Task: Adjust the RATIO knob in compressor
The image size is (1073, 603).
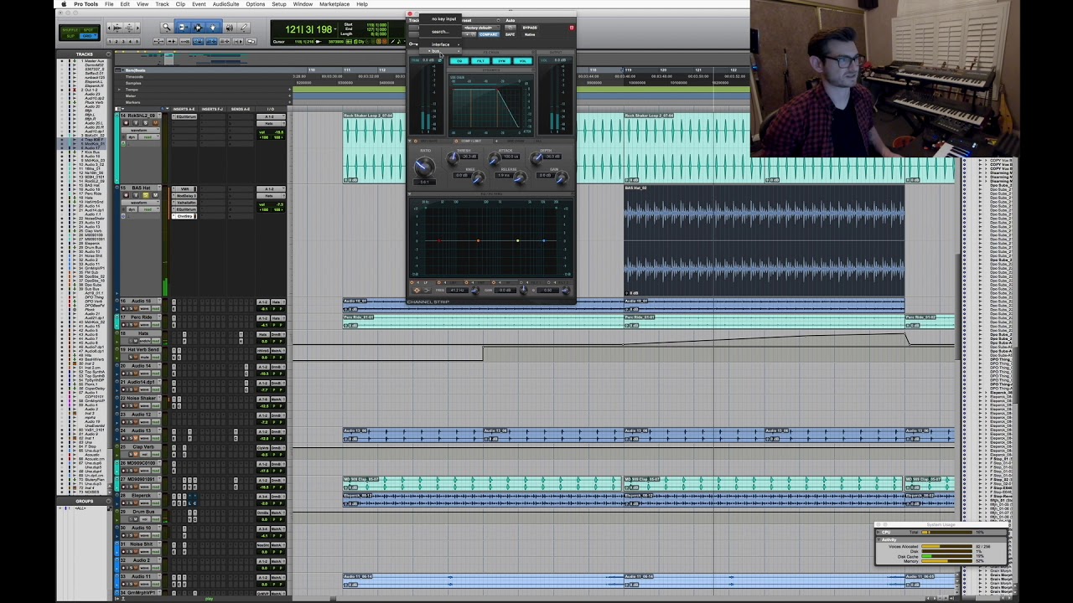Action: coord(425,166)
